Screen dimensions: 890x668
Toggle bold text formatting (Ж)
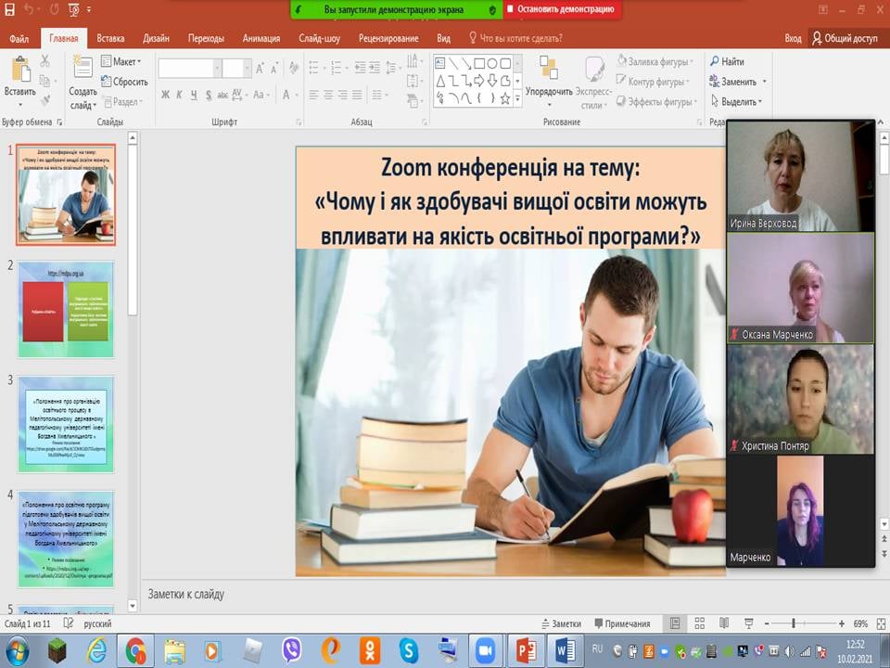click(x=165, y=95)
